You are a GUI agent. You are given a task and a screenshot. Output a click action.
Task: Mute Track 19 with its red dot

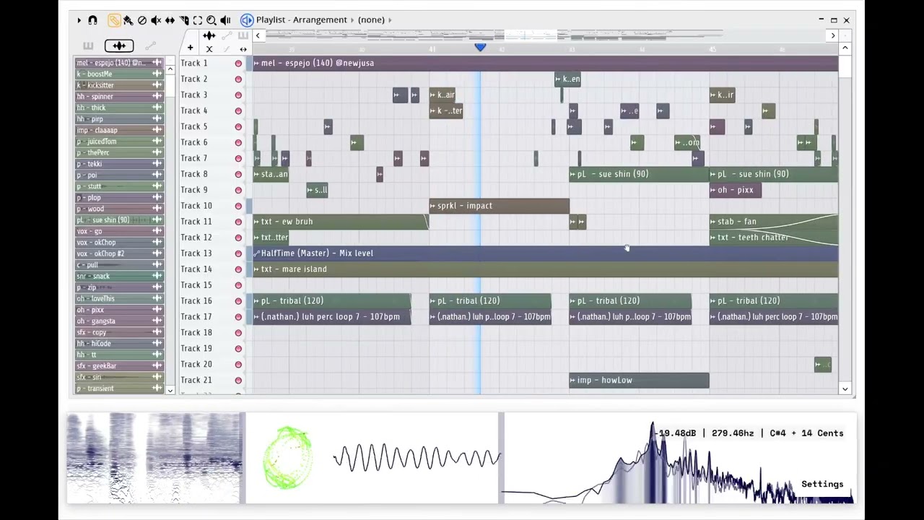[x=238, y=349]
